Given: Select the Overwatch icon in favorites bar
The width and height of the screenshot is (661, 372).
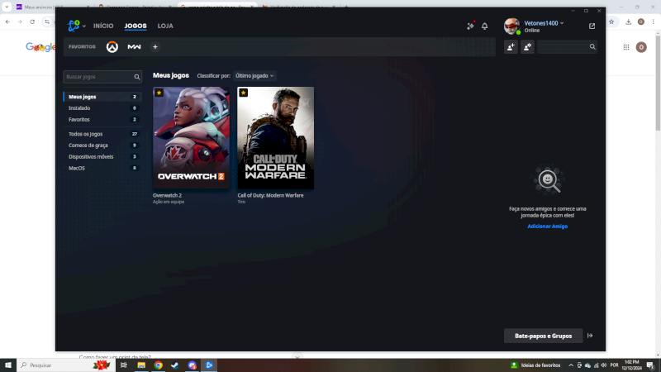Looking at the screenshot, I should [112, 47].
